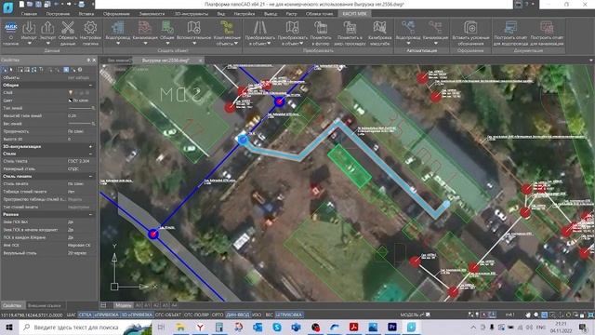This screenshot has height=335, width=595.
Task: Click the Калибровка масштаба icon
Action: click(379, 28)
